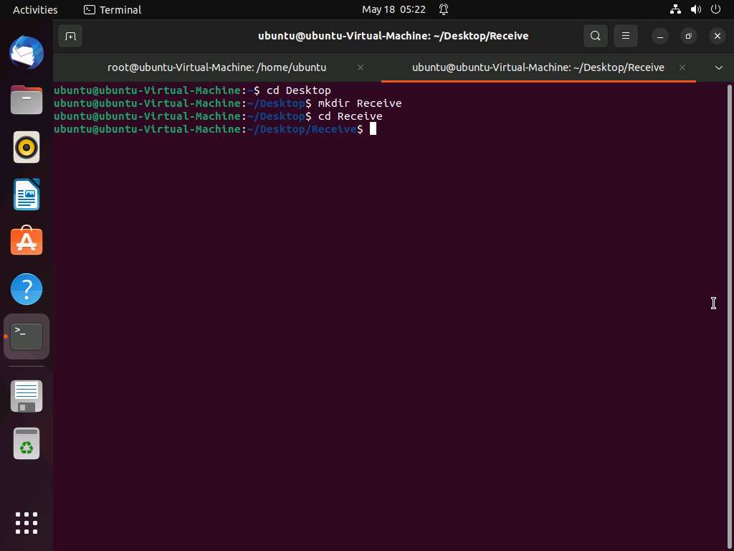Open LibreOffice Writer from the dock
Viewport: 734px width, 551px height.
coord(27,194)
